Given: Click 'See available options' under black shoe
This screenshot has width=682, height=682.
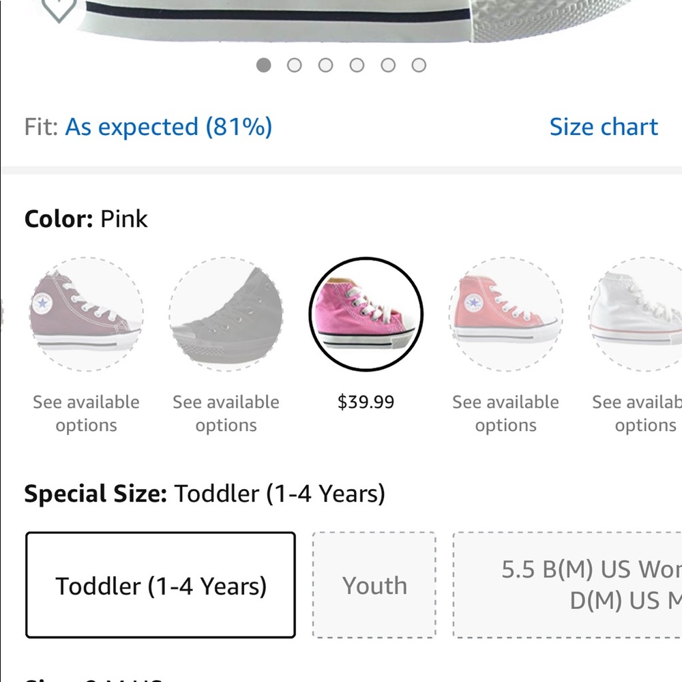Looking at the screenshot, I should tap(226, 413).
